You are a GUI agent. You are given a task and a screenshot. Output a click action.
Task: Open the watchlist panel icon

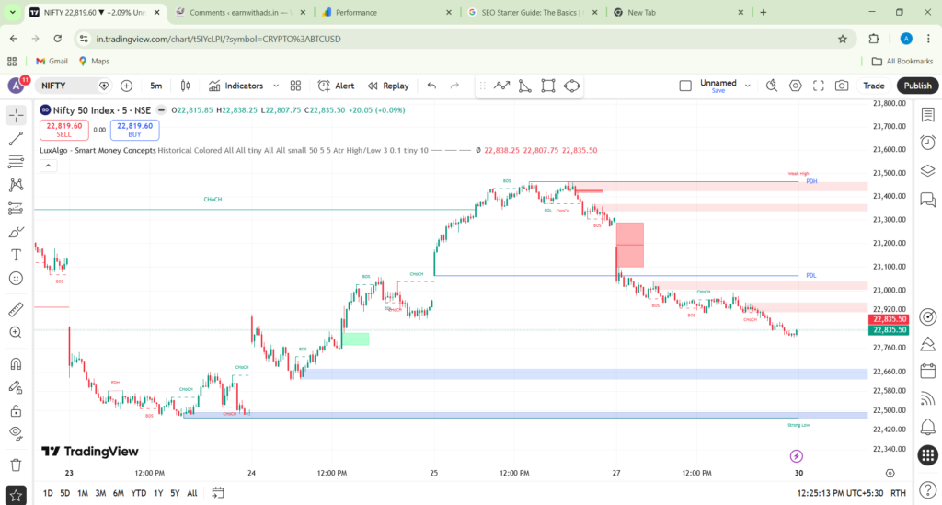(x=928, y=115)
